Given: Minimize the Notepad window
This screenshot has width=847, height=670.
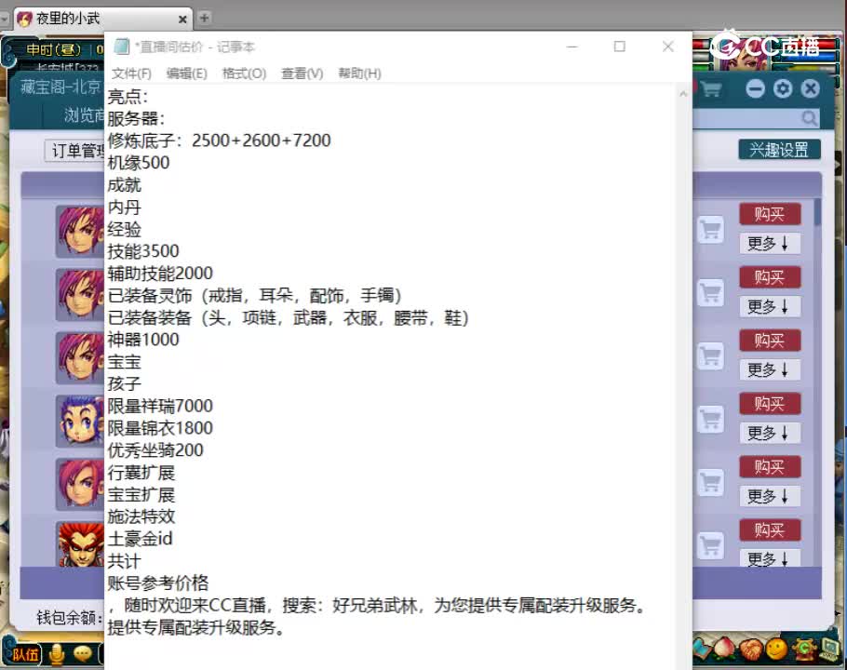Looking at the screenshot, I should tap(572, 47).
